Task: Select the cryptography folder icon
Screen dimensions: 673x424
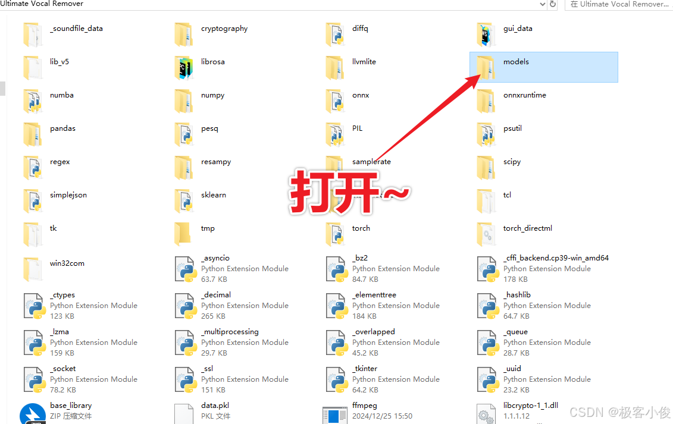Action: pyautogui.click(x=184, y=34)
